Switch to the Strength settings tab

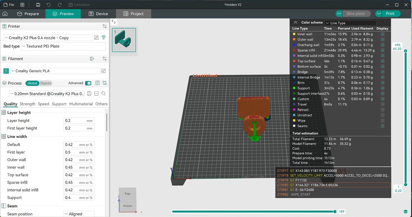tap(27, 104)
